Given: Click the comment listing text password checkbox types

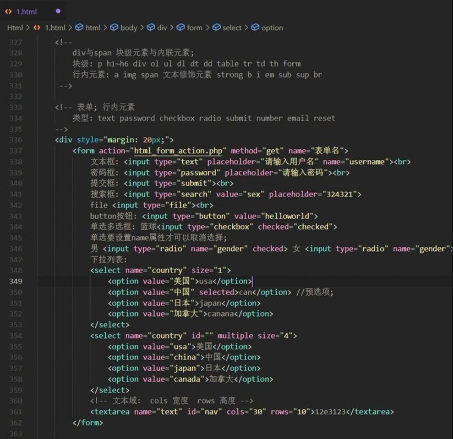Looking at the screenshot, I should (x=204, y=119).
